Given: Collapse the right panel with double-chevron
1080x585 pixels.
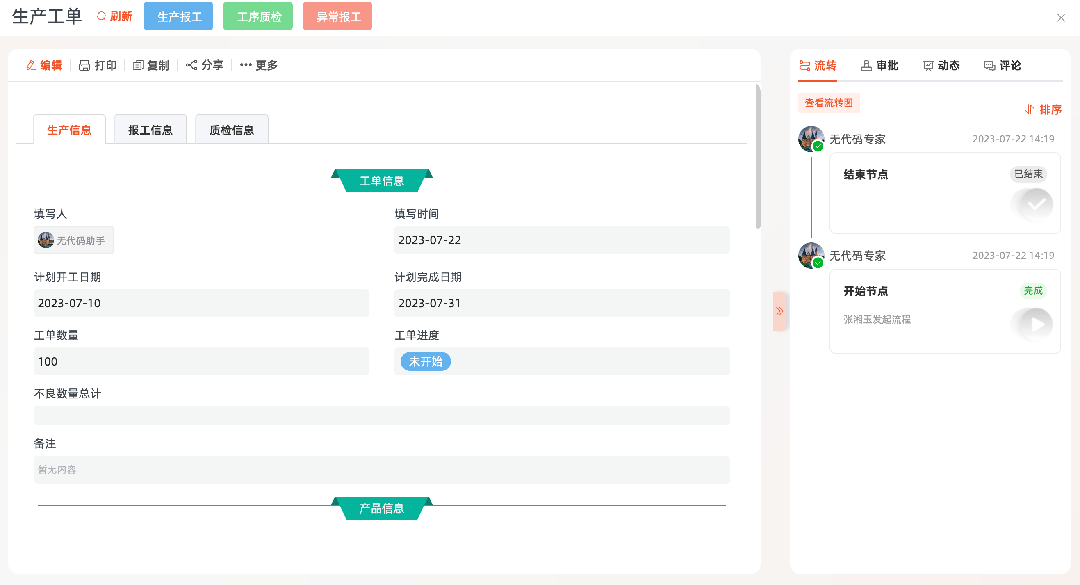Looking at the screenshot, I should pyautogui.click(x=779, y=311).
